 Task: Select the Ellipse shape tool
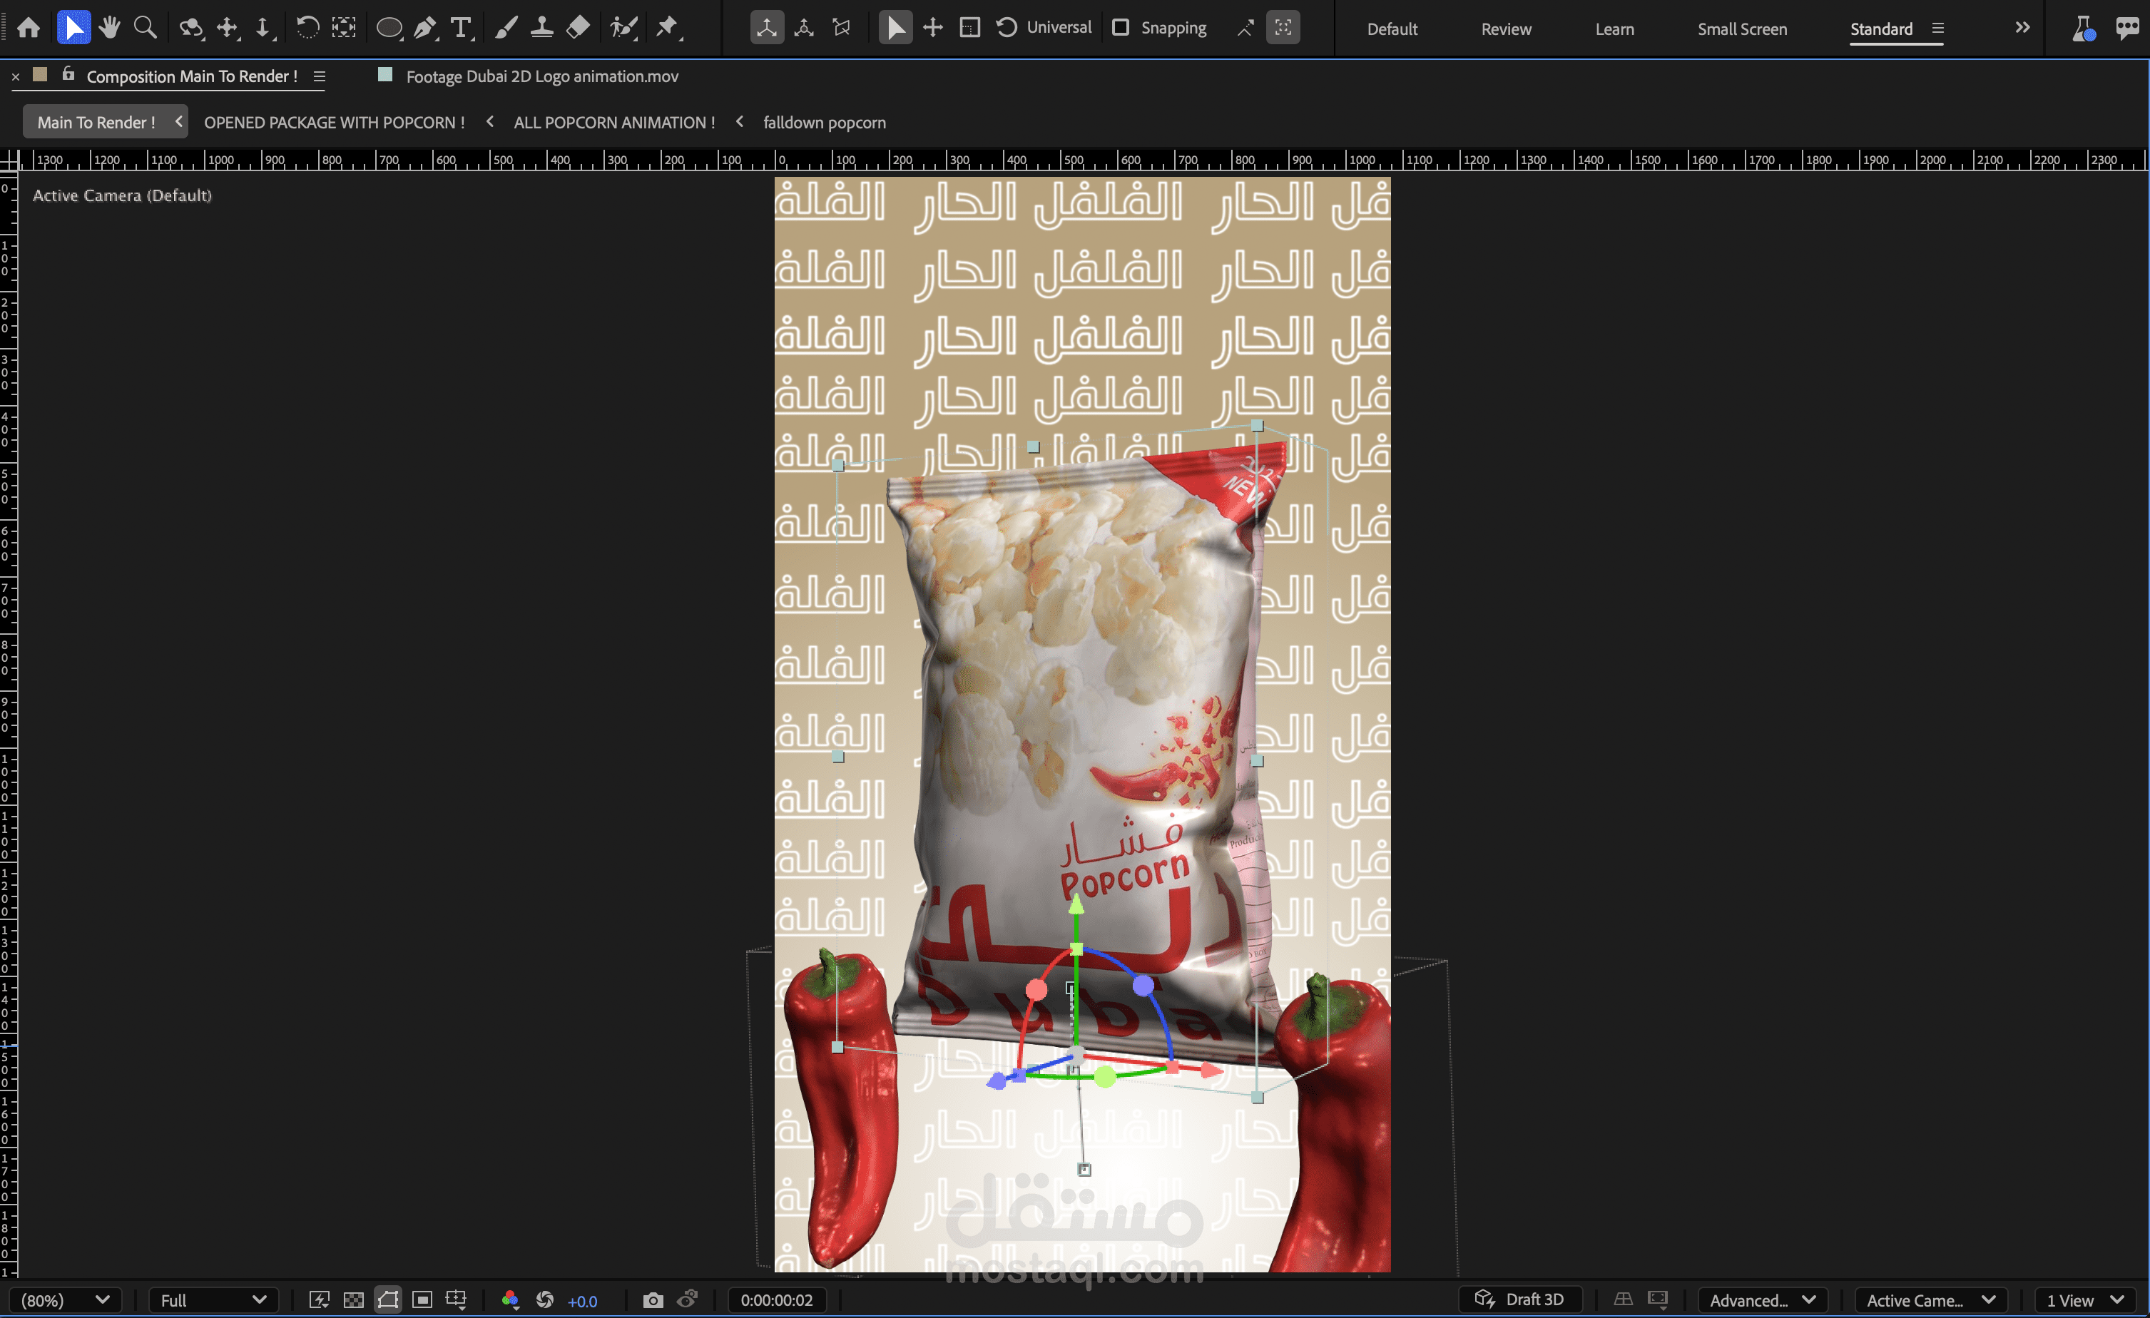click(388, 28)
